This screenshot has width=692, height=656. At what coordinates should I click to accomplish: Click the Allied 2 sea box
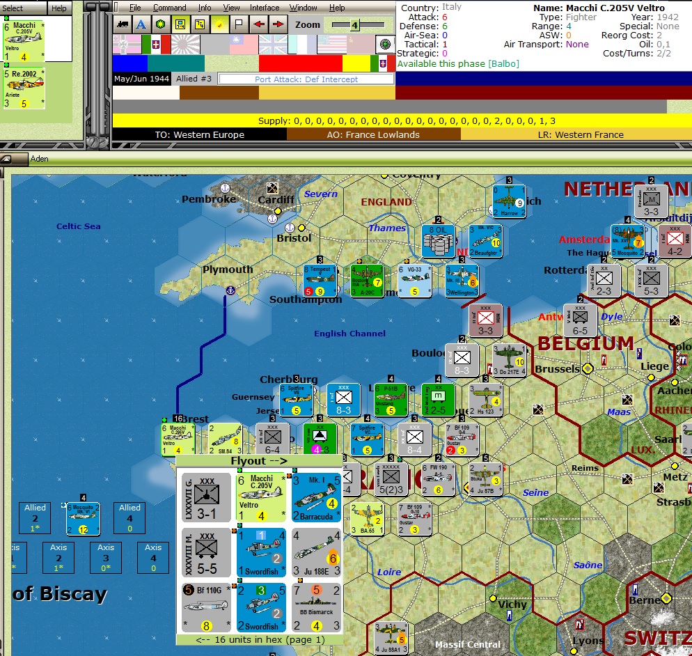[35, 517]
